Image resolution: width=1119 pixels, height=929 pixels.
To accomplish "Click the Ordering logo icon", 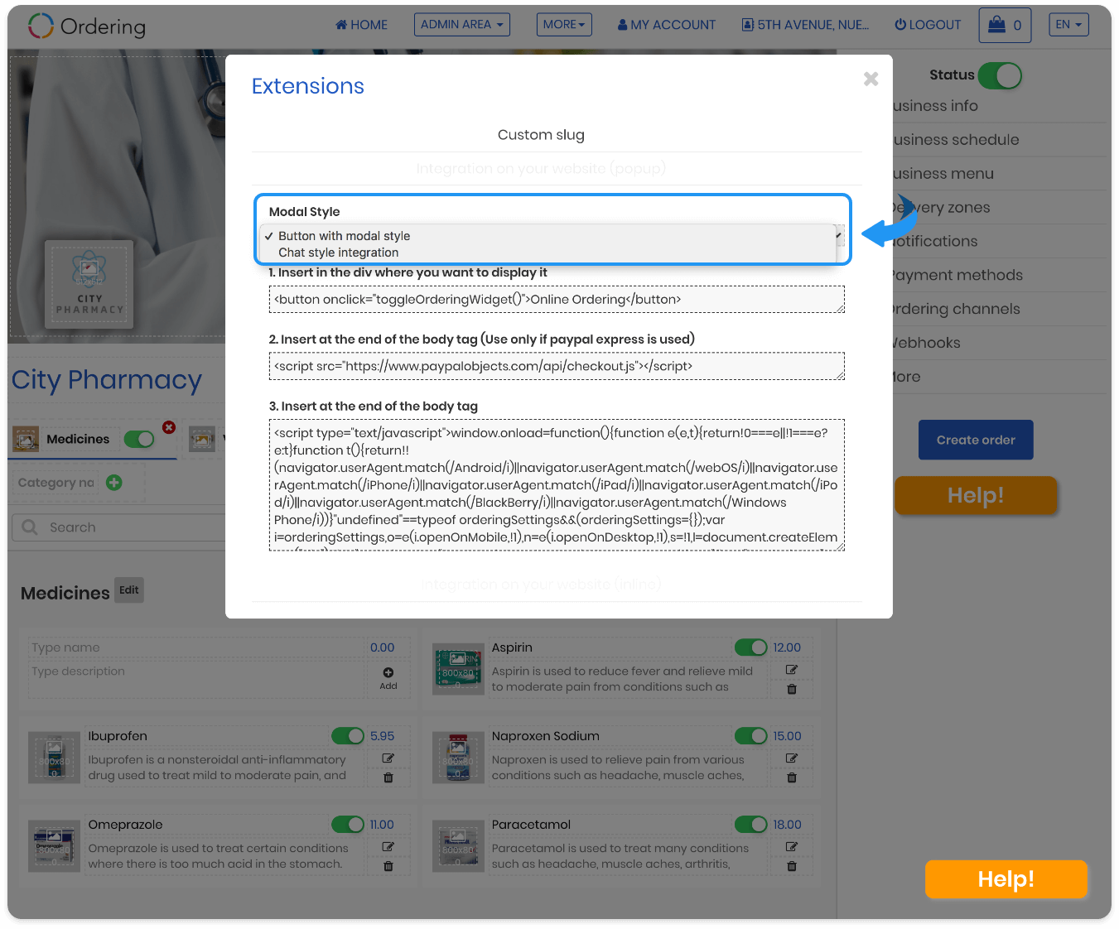I will (x=41, y=26).
